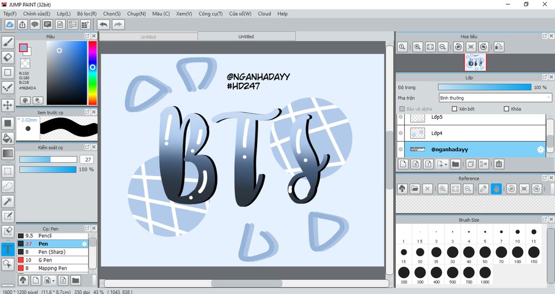This screenshot has width=555, height=294.
Task: Pick brush size 1000 preset
Action: tap(485, 275)
